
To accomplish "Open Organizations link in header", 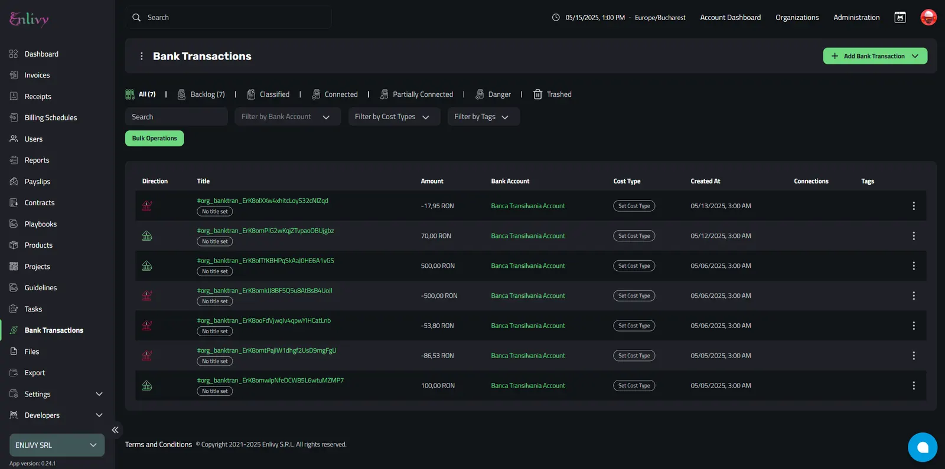I will [797, 18].
